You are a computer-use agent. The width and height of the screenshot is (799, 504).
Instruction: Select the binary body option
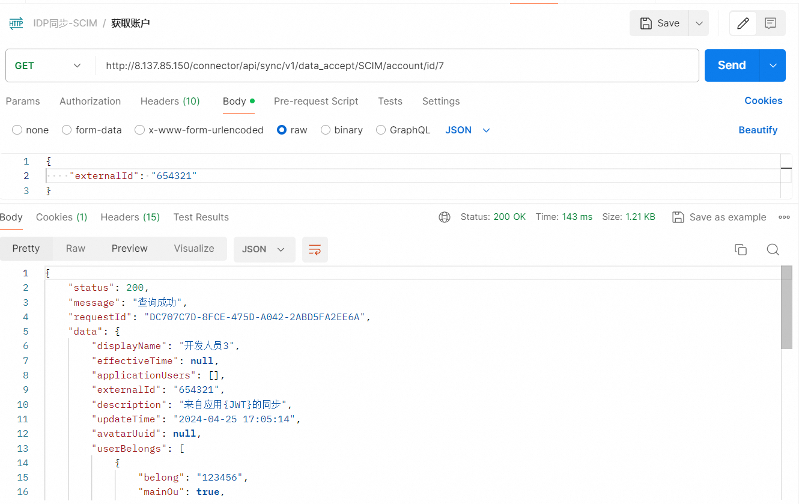(x=342, y=130)
